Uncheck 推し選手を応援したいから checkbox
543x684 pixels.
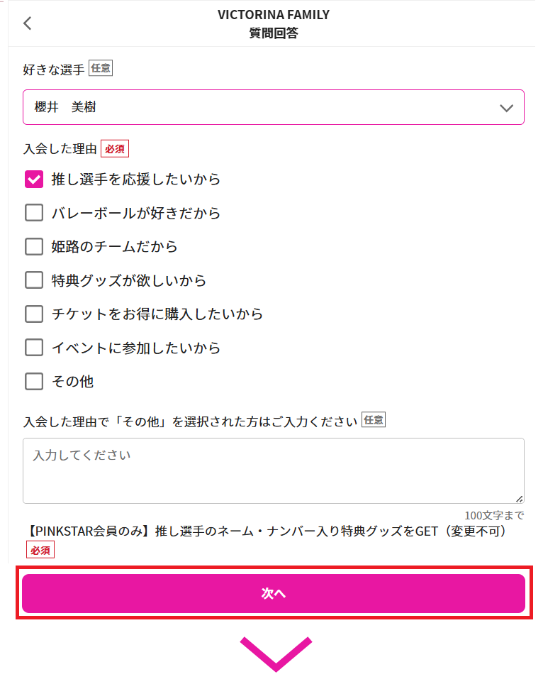(x=34, y=180)
